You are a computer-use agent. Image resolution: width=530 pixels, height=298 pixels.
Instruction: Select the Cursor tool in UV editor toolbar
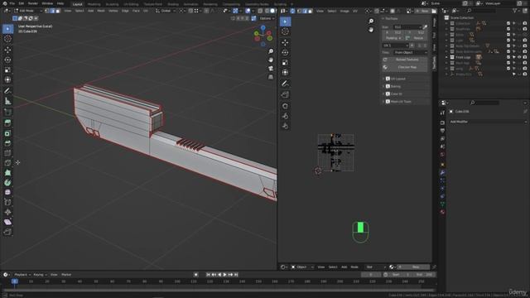pyautogui.click(x=285, y=31)
